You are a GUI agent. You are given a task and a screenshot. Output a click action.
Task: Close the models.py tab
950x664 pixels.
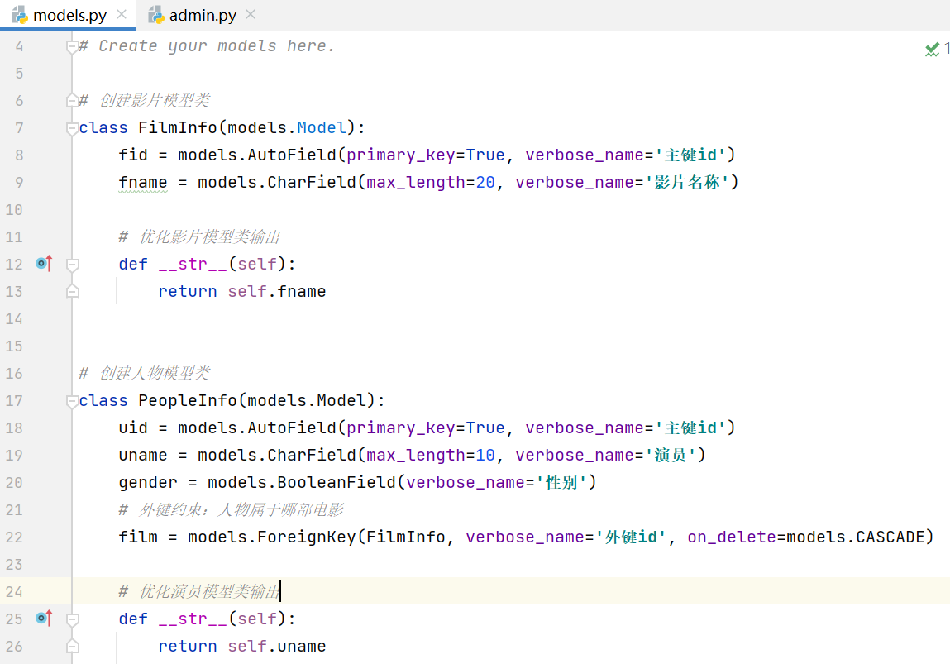122,15
